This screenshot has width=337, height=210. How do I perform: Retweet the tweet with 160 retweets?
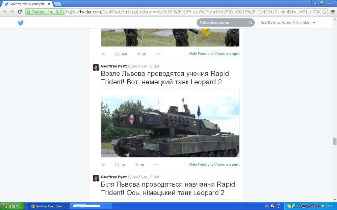[117, 54]
